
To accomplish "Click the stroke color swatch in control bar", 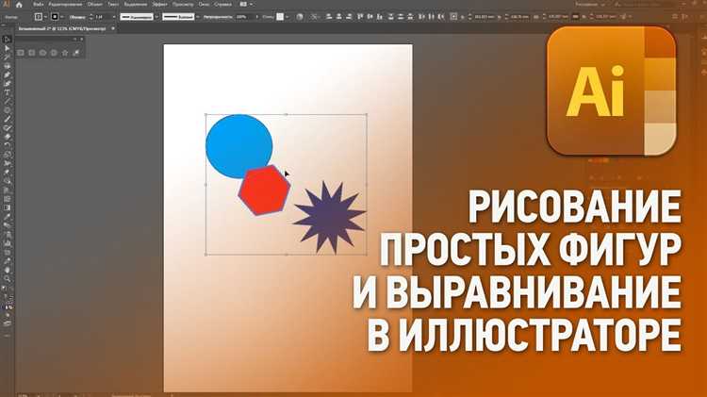I will [55, 17].
